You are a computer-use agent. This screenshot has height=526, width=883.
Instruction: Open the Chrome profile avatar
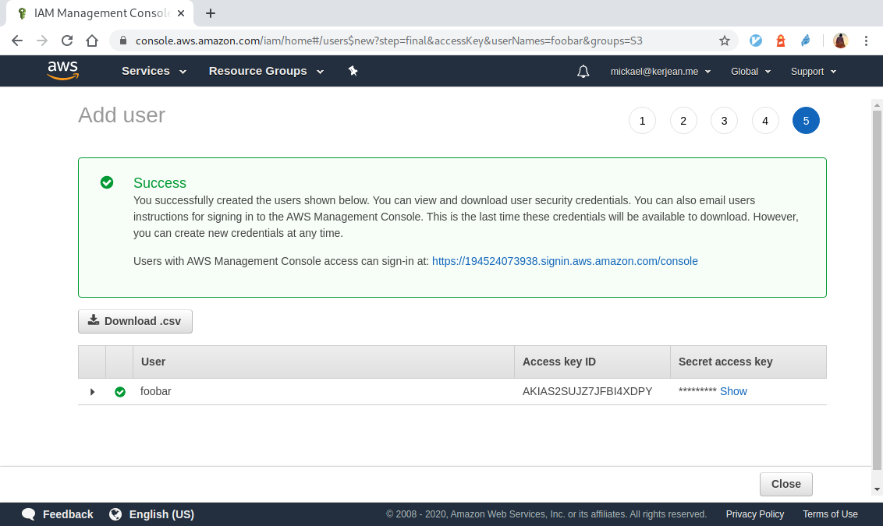[840, 41]
